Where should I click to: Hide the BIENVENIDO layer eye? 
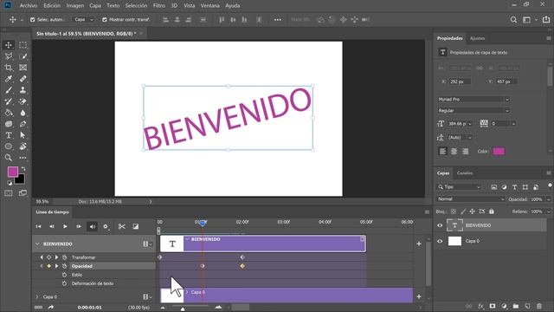[440, 225]
